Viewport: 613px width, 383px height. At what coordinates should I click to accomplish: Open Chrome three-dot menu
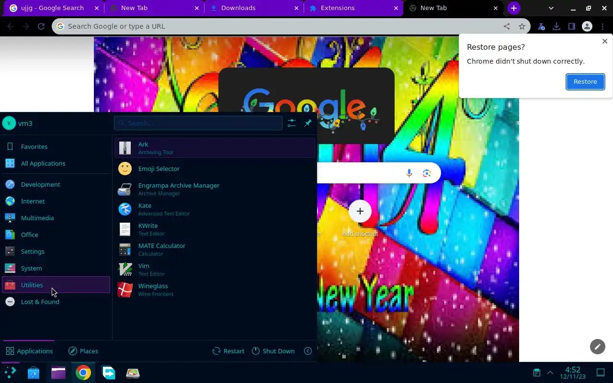point(602,26)
